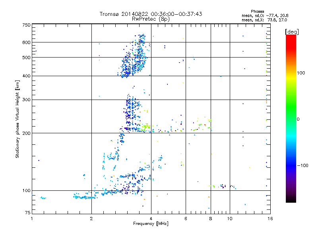Click the plot title 'Tromsø 20140822 00:36:00-00:37:43'

point(151,14)
